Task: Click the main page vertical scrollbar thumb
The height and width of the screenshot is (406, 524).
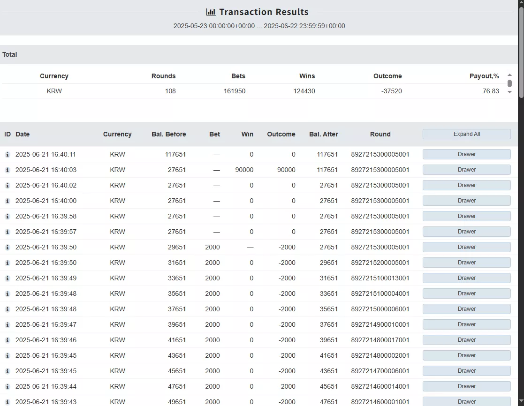Action: [x=521, y=53]
